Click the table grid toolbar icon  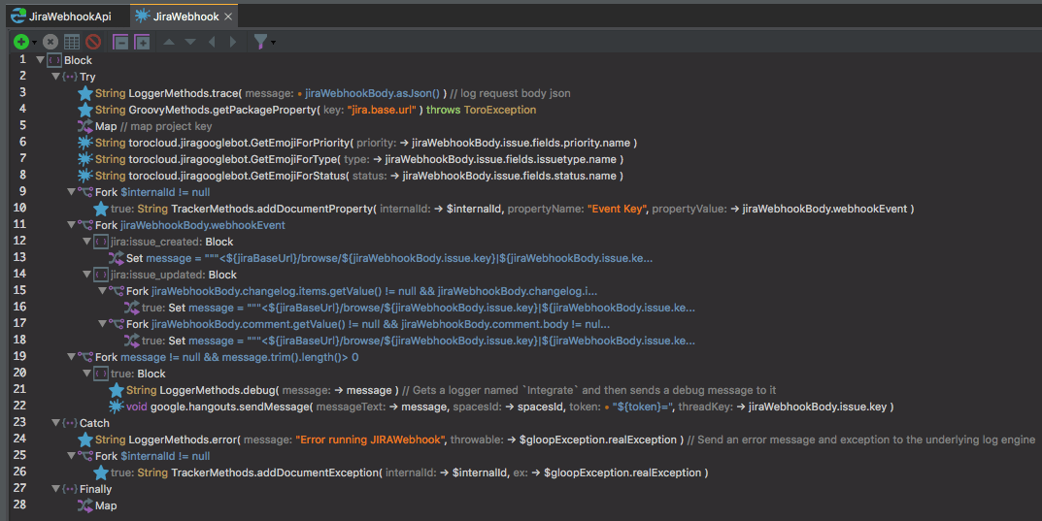pyautogui.click(x=72, y=42)
